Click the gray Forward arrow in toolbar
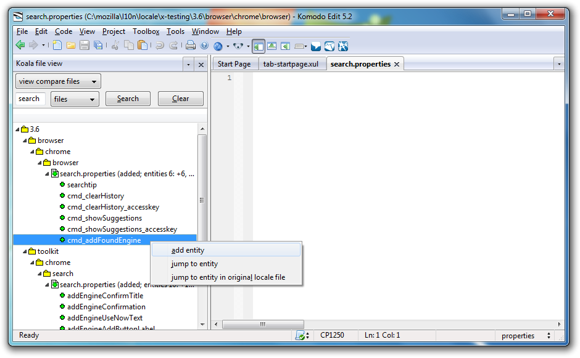This screenshot has height=358, width=580. 34,46
